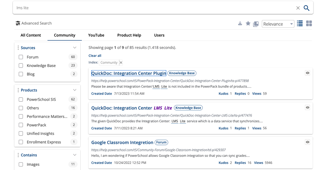Enable the Knowledge Base source checkbox
322x170 pixels.
pyautogui.click(x=21, y=66)
